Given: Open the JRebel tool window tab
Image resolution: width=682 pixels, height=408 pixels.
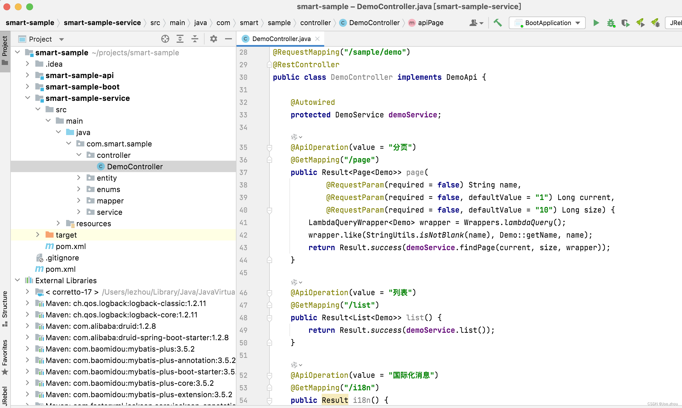Looking at the screenshot, I should point(5,396).
